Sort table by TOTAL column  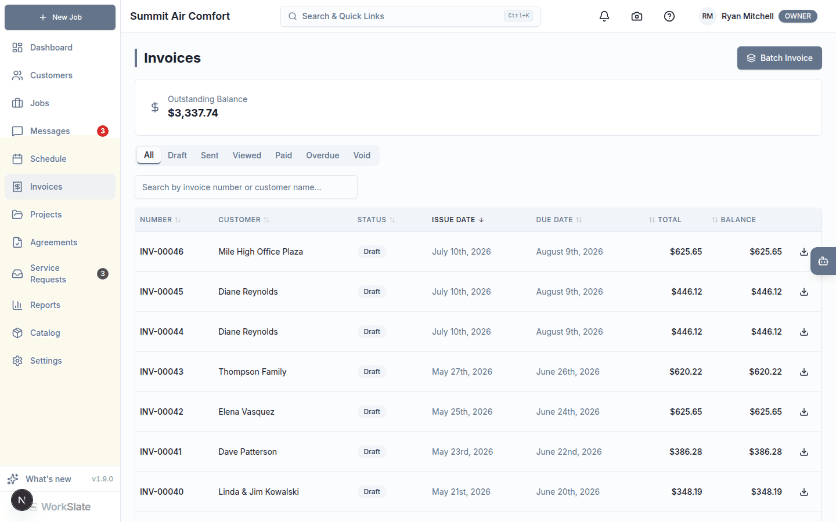tap(665, 220)
